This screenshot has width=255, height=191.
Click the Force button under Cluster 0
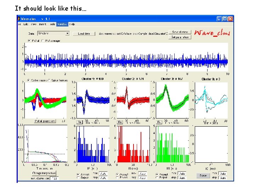(203, 175)
